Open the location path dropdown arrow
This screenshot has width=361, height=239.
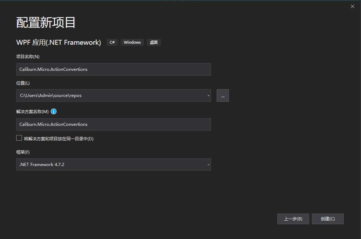(208, 96)
